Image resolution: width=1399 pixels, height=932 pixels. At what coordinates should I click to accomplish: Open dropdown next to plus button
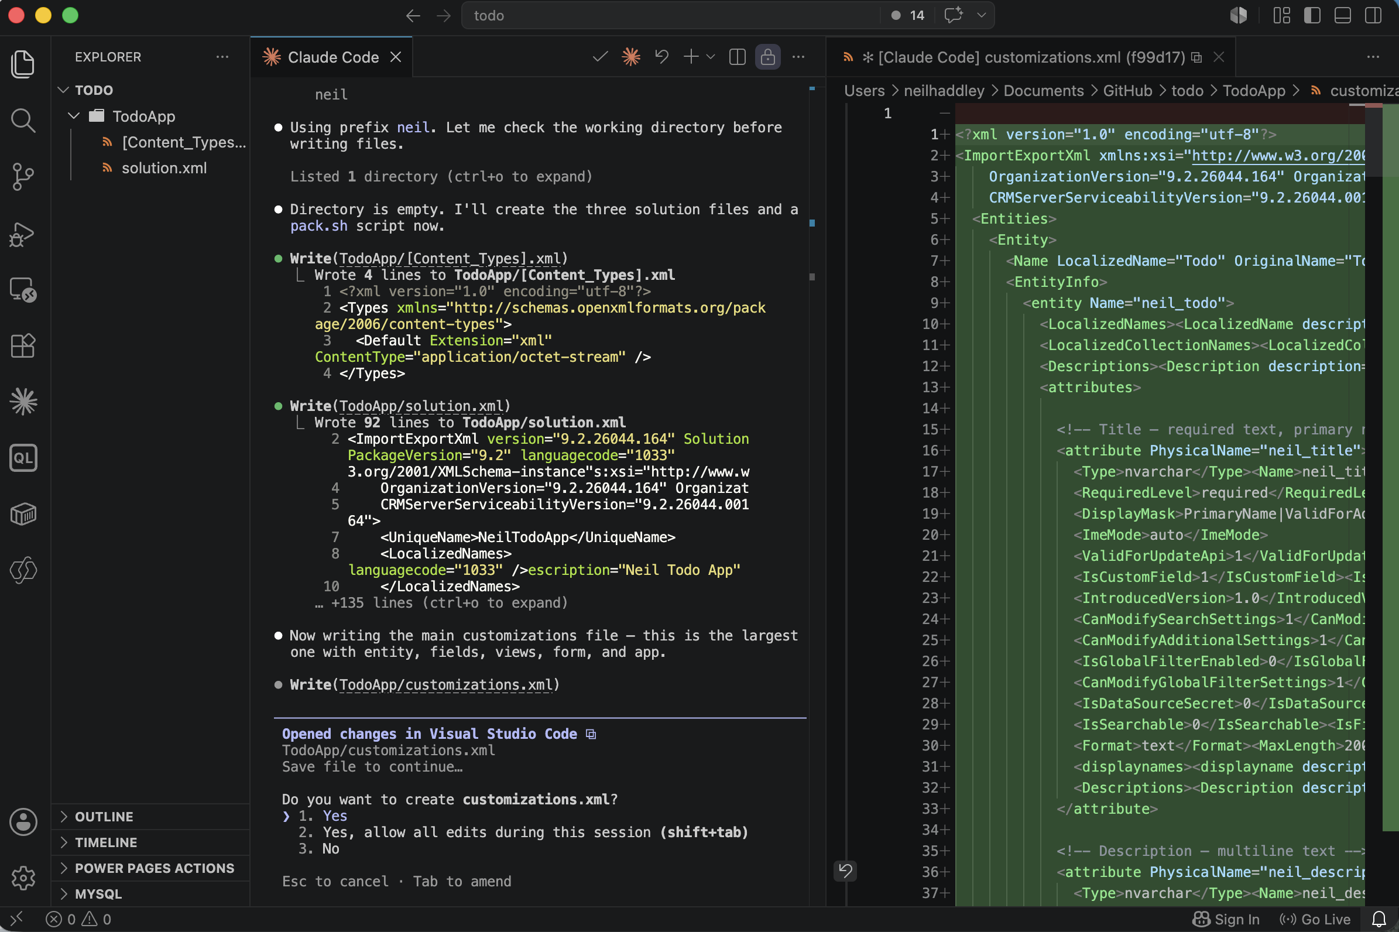point(711,57)
